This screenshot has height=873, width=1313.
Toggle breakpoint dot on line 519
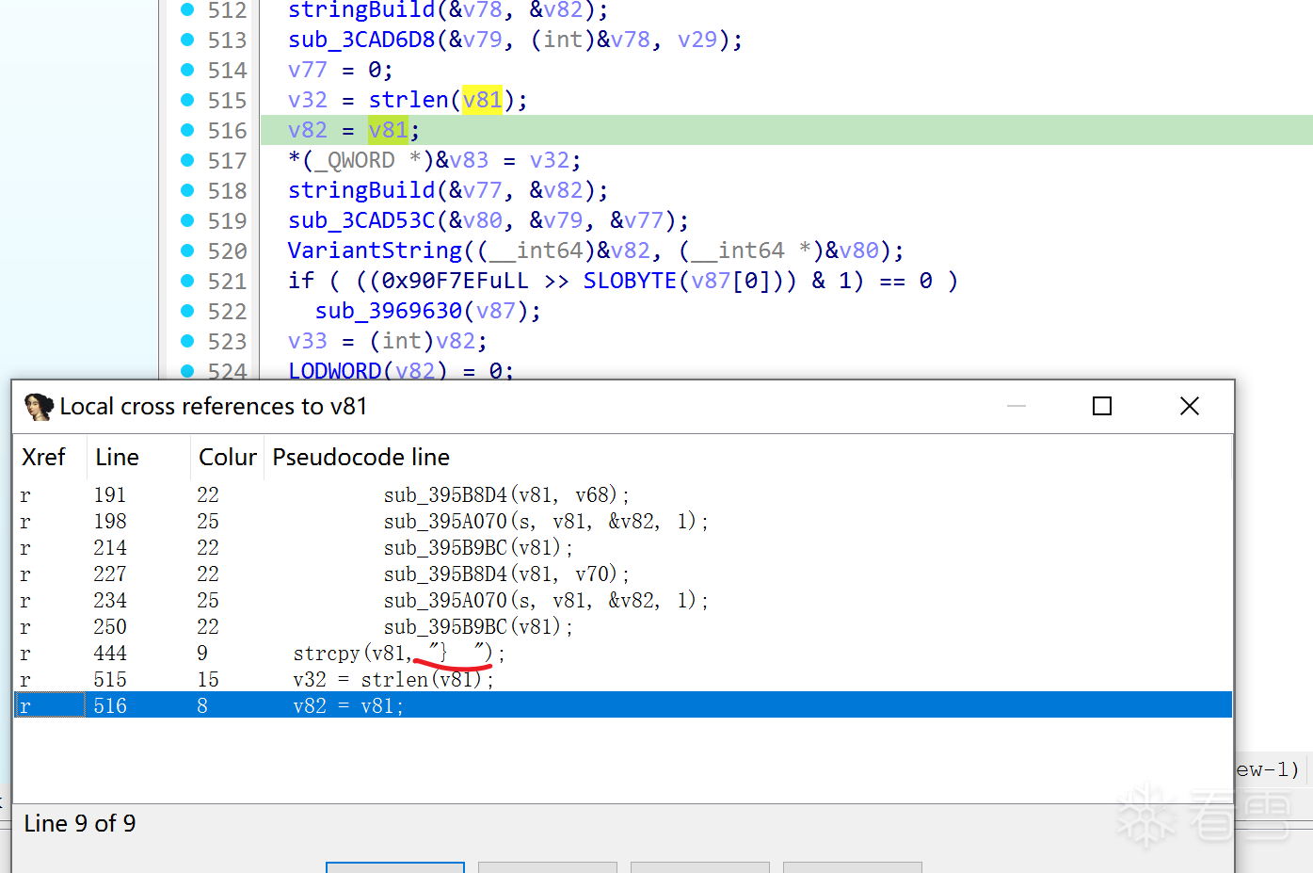(187, 220)
